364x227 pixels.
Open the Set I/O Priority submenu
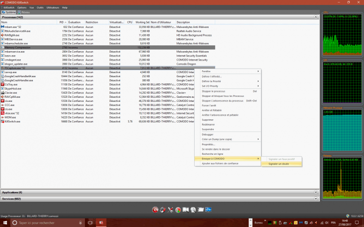click(x=228, y=86)
